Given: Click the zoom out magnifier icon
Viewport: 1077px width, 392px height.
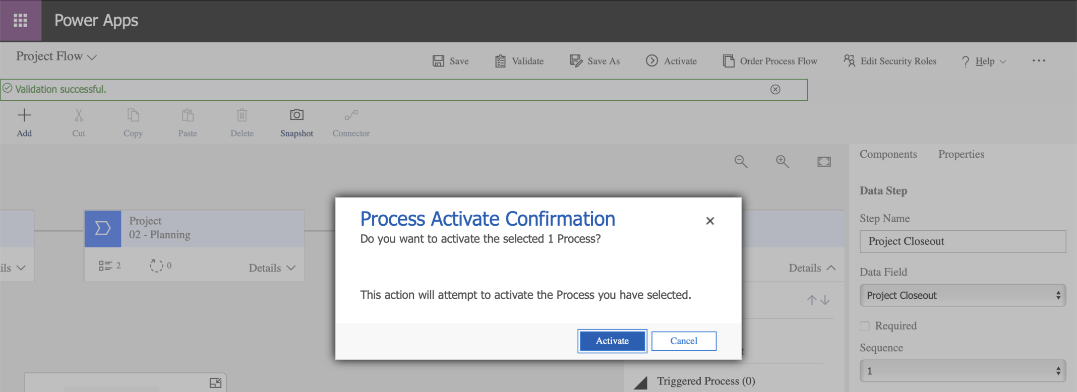Looking at the screenshot, I should (741, 161).
